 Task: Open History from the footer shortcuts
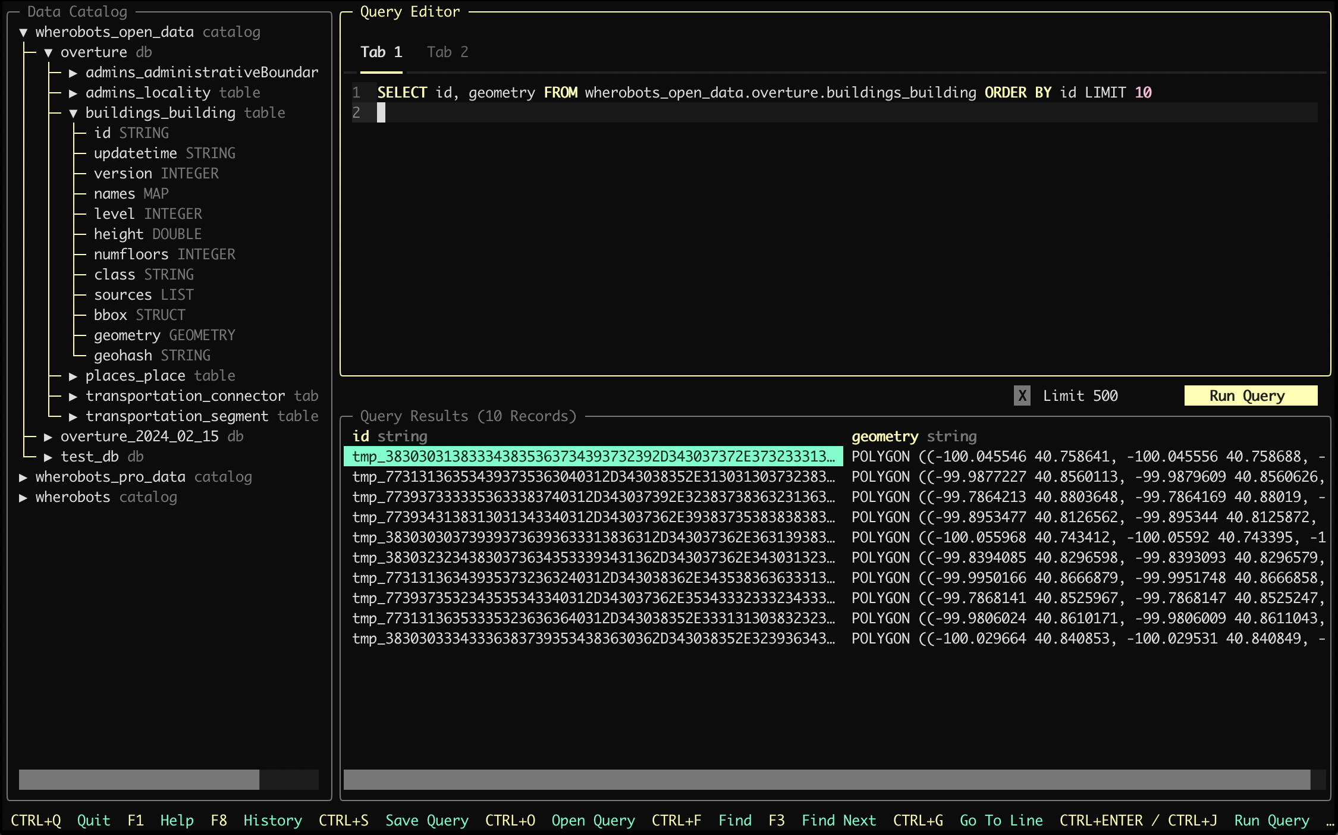[272, 821]
